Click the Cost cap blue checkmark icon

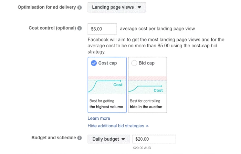pos(94,63)
